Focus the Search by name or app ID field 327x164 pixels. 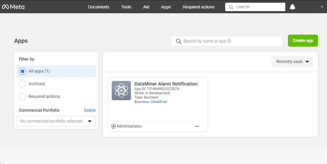point(226,41)
